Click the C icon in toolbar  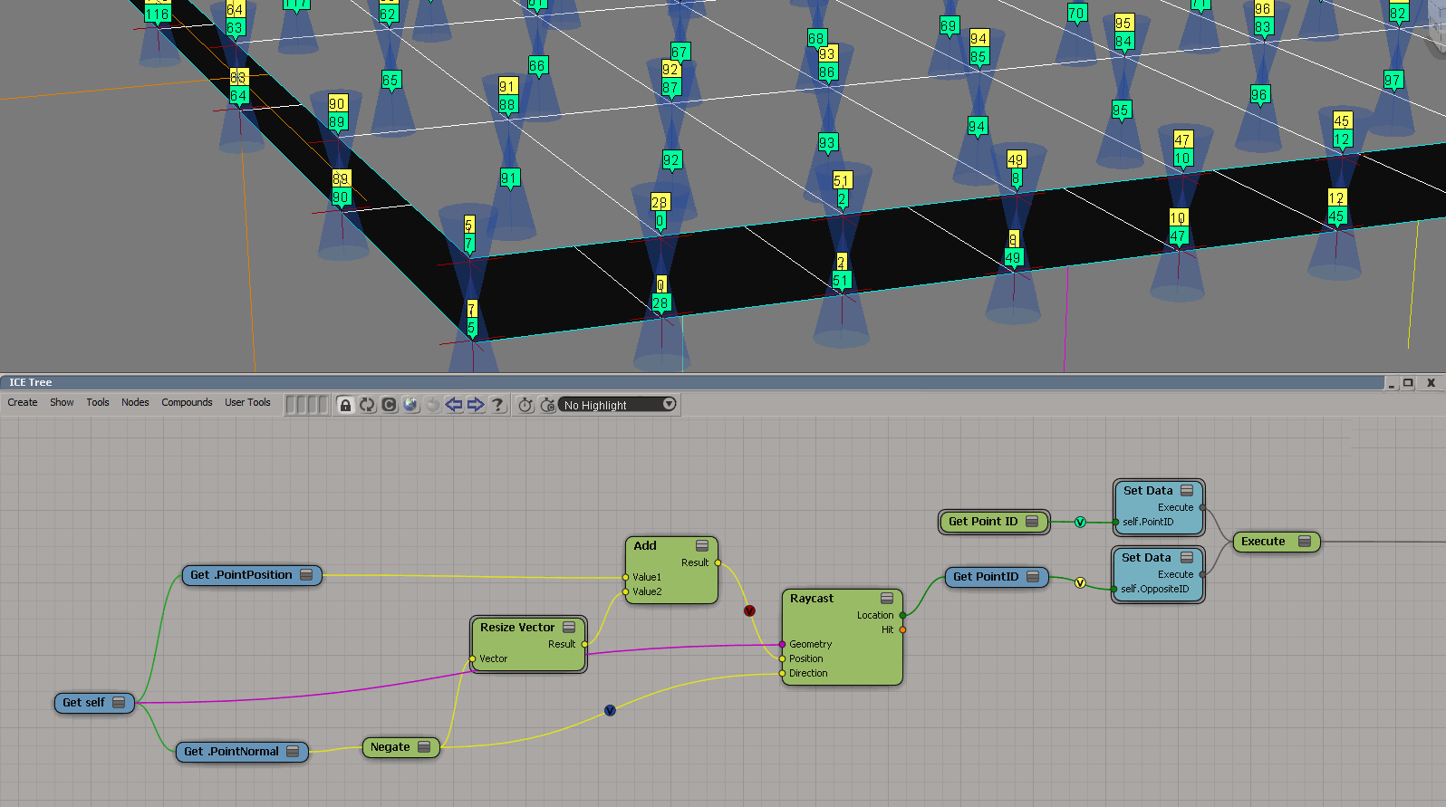(x=389, y=405)
